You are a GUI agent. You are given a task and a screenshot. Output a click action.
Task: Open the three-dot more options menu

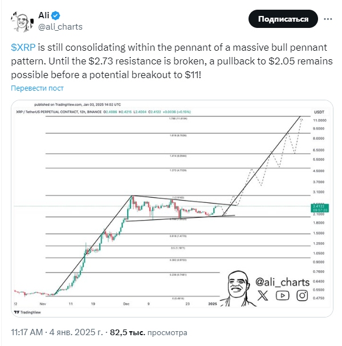click(x=328, y=19)
